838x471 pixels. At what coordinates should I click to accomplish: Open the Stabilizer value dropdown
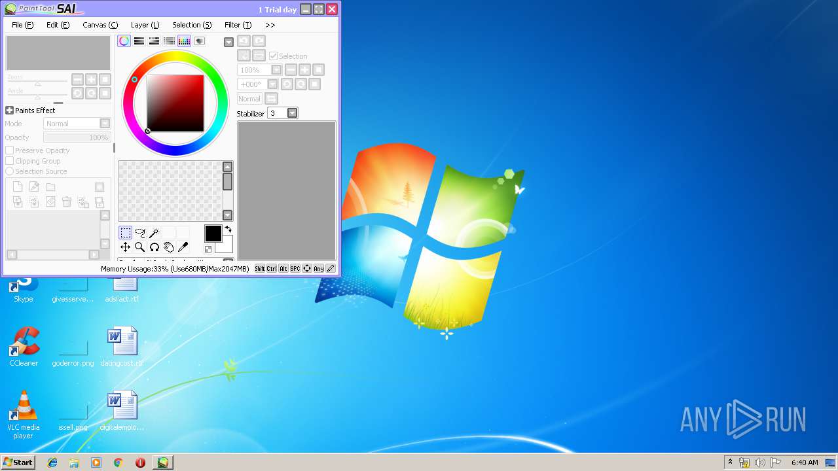click(x=292, y=113)
